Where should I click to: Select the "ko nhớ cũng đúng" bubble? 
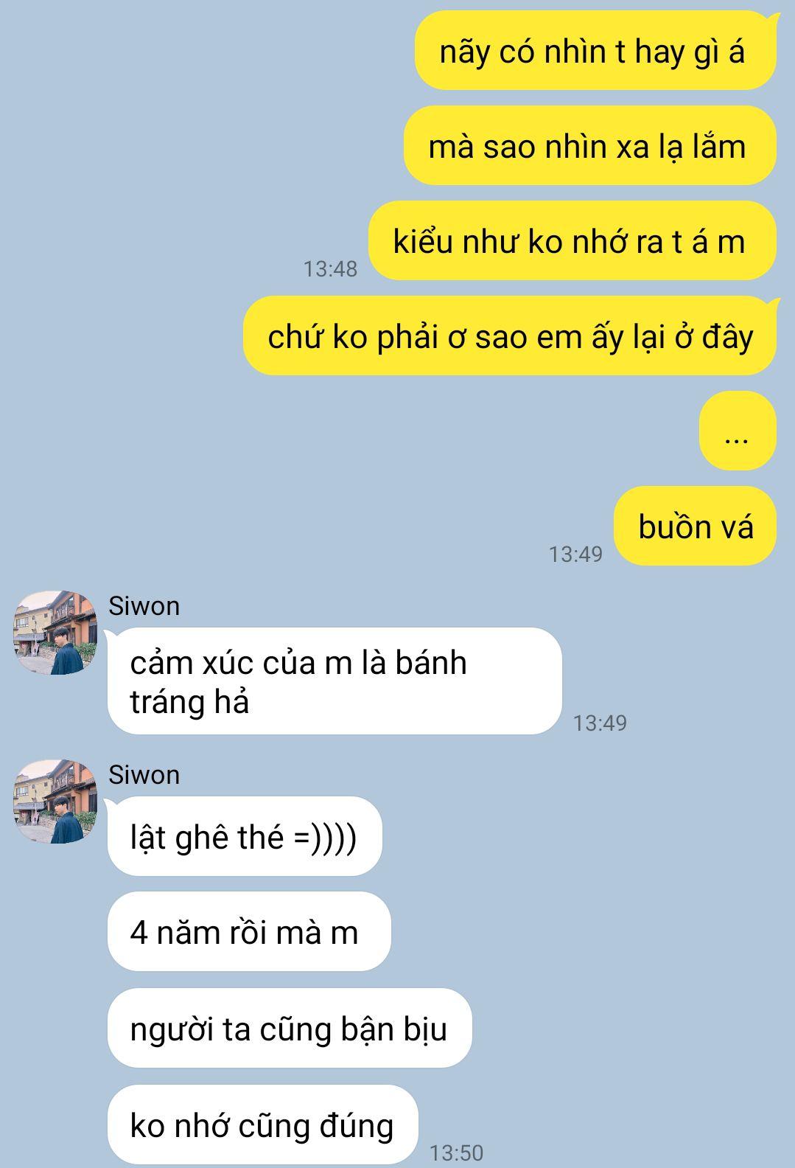coord(263,1124)
